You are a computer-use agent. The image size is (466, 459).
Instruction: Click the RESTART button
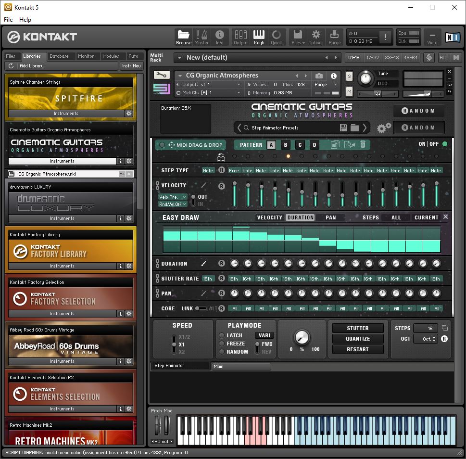(357, 349)
